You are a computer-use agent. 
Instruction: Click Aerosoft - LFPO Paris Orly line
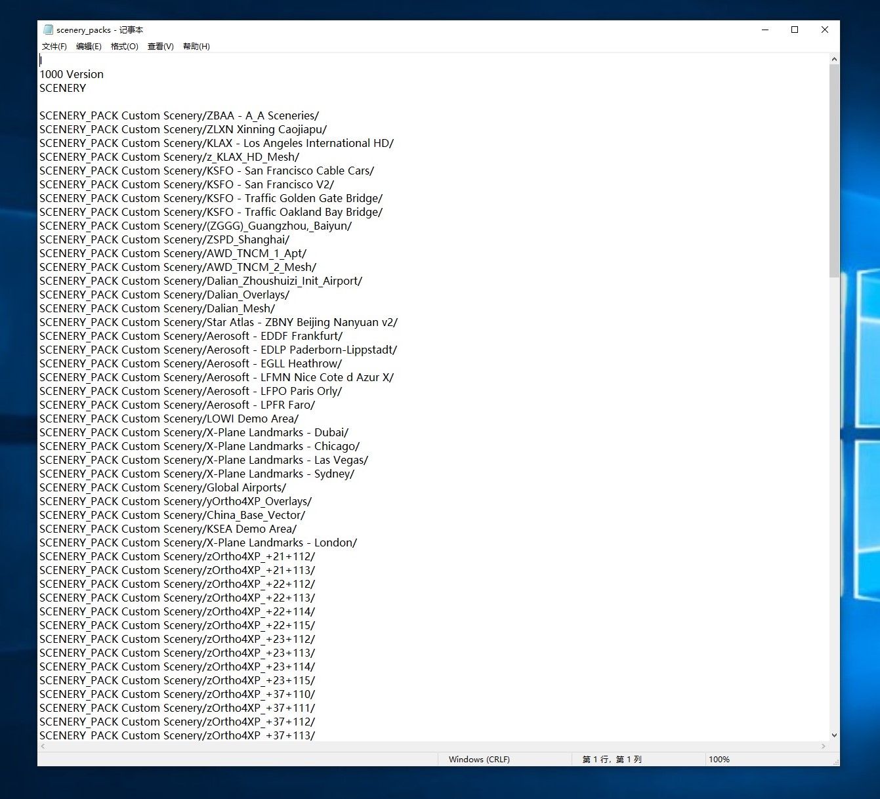pos(191,391)
